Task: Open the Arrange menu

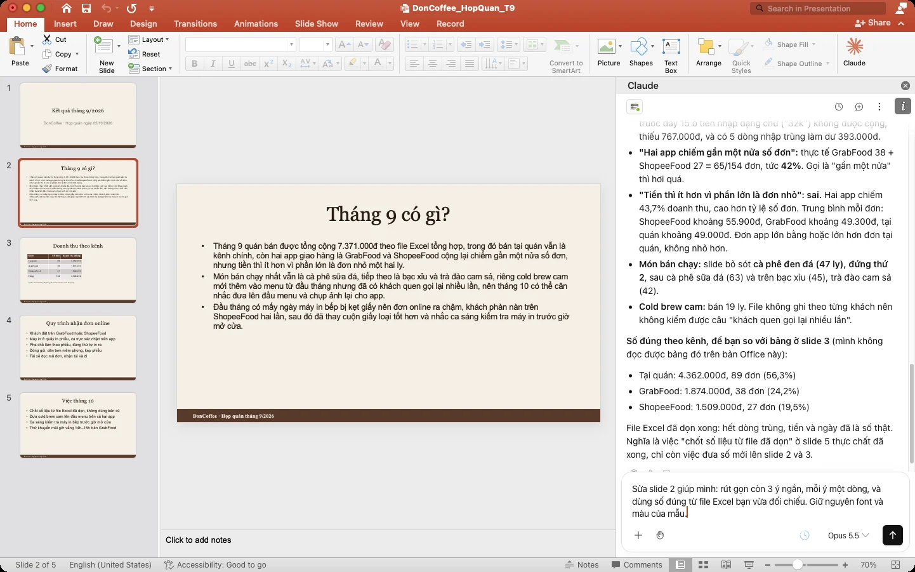Action: [709, 52]
